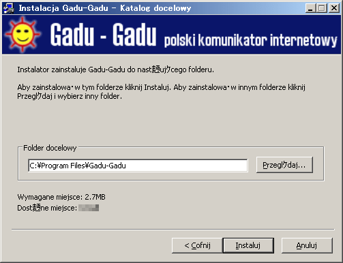Minimize the installer window

click(310, 8)
